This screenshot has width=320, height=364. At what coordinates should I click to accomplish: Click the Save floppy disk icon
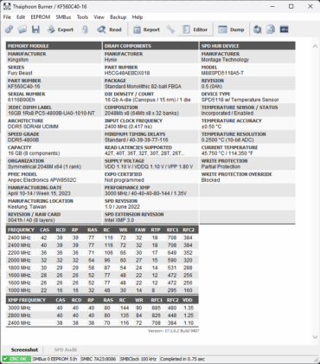(35, 29)
